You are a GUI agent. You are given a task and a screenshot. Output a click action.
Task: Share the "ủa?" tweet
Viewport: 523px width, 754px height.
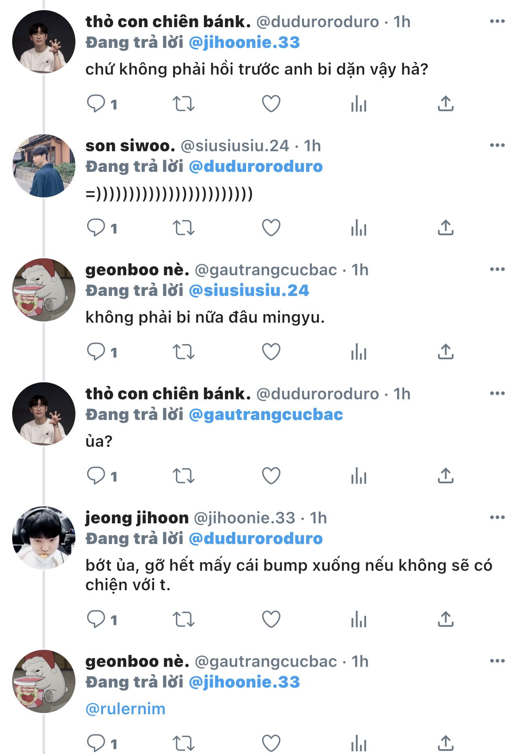click(446, 476)
